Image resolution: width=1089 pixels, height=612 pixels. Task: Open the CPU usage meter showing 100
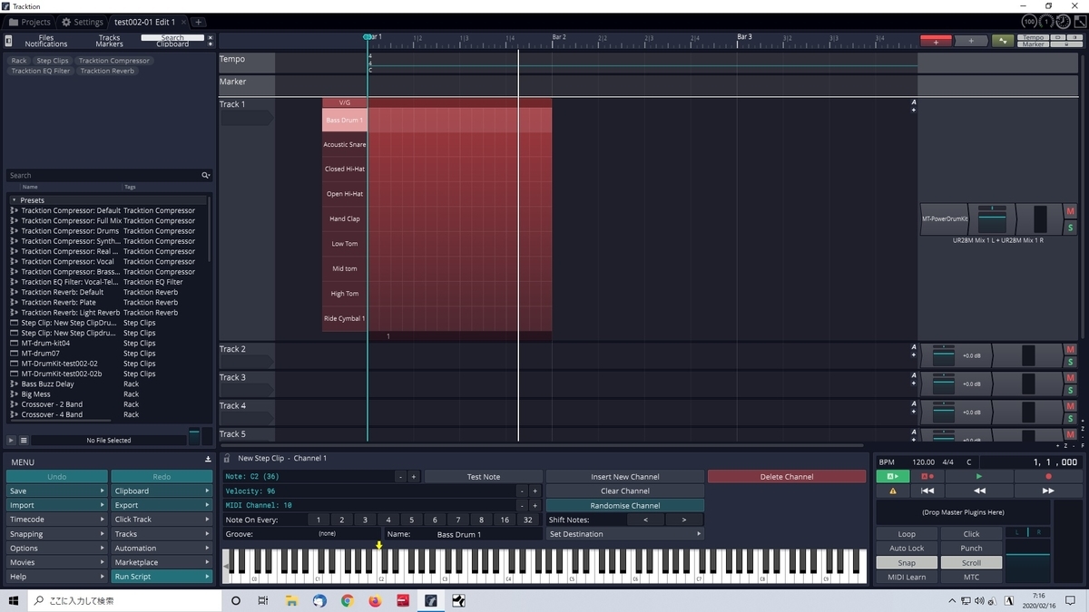[1029, 22]
